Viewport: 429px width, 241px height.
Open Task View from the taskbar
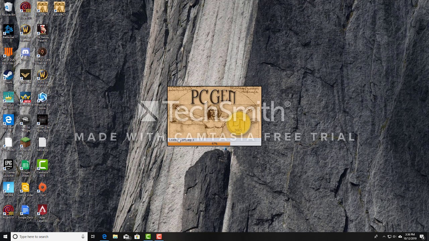[x=93, y=237]
